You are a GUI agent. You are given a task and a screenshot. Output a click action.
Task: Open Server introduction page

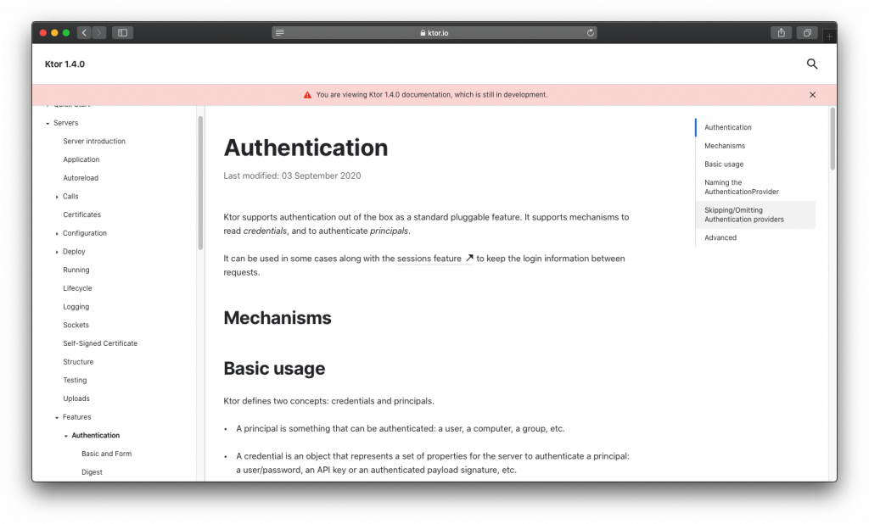(94, 142)
